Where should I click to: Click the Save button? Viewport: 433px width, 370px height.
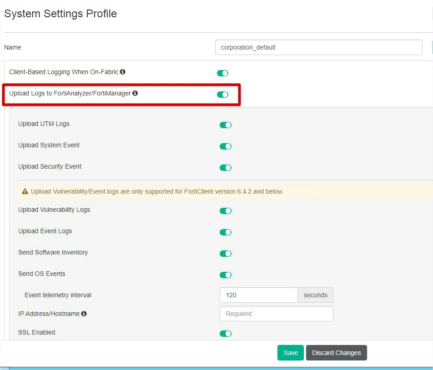(291, 353)
